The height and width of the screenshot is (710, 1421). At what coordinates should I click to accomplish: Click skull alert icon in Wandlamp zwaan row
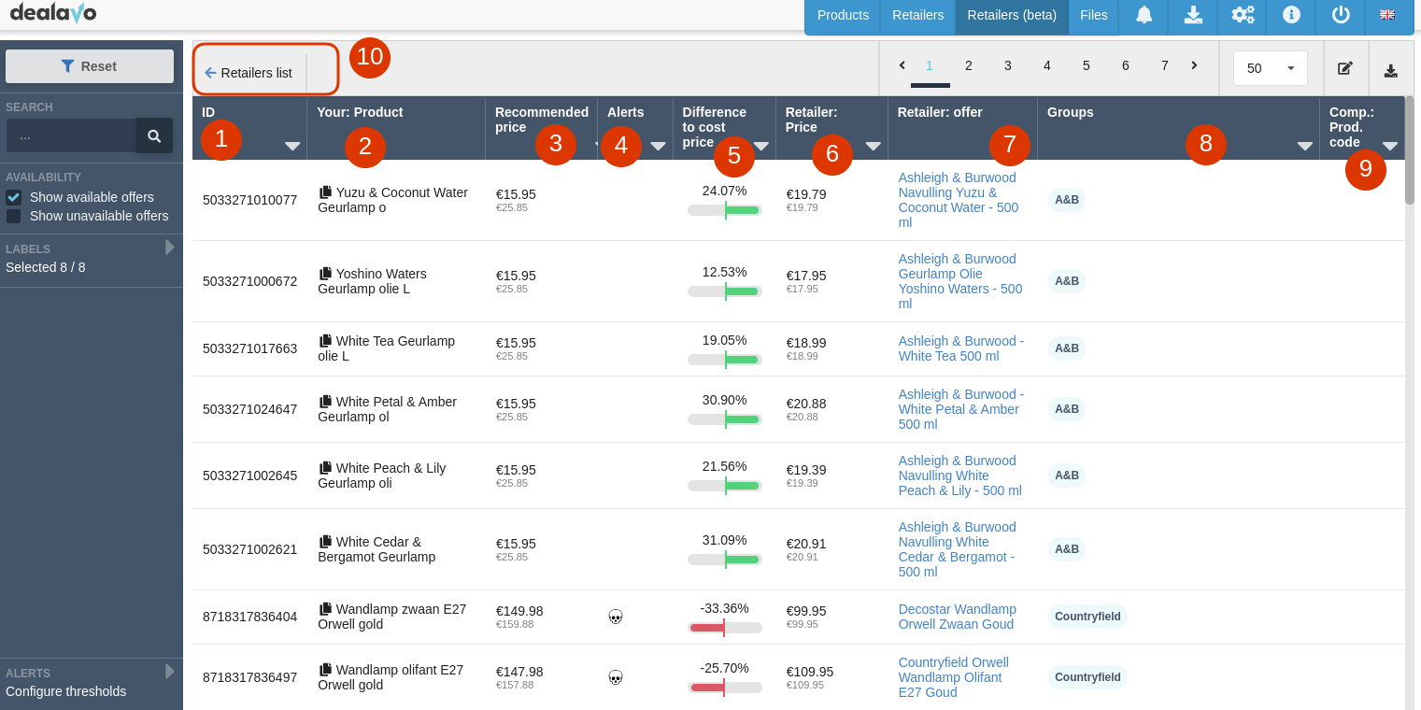(616, 617)
